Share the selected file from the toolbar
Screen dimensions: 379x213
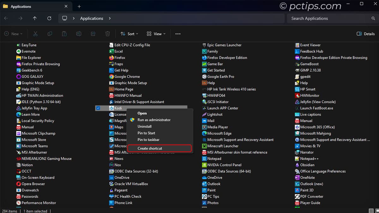(93, 33)
